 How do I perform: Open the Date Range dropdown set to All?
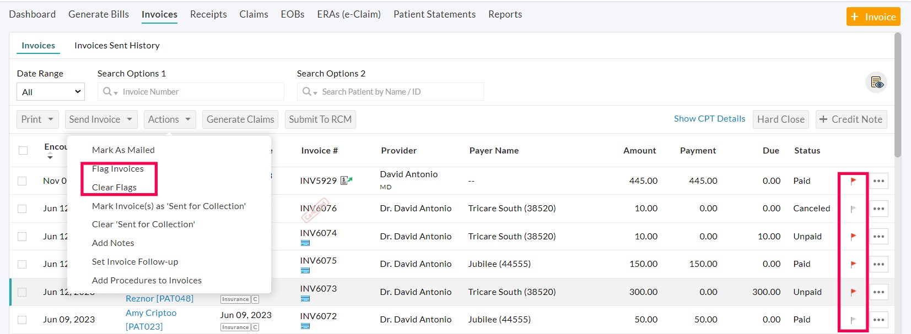pyautogui.click(x=51, y=92)
